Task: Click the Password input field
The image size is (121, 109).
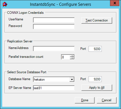Action: click(x=54, y=27)
